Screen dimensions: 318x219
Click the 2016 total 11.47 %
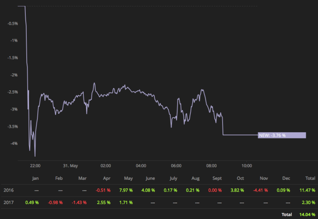click(x=307, y=190)
